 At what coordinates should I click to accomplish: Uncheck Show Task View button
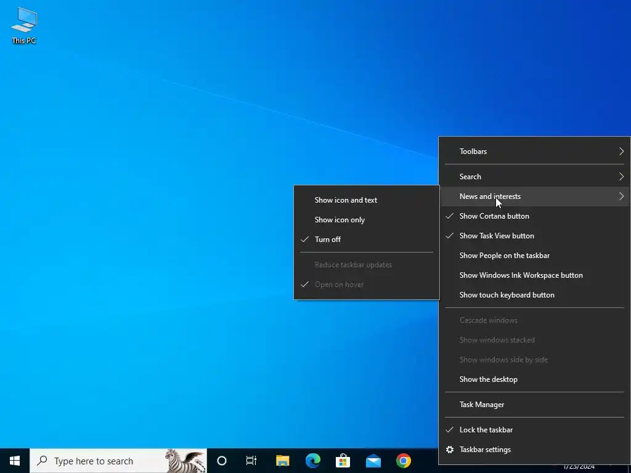pyautogui.click(x=534, y=236)
